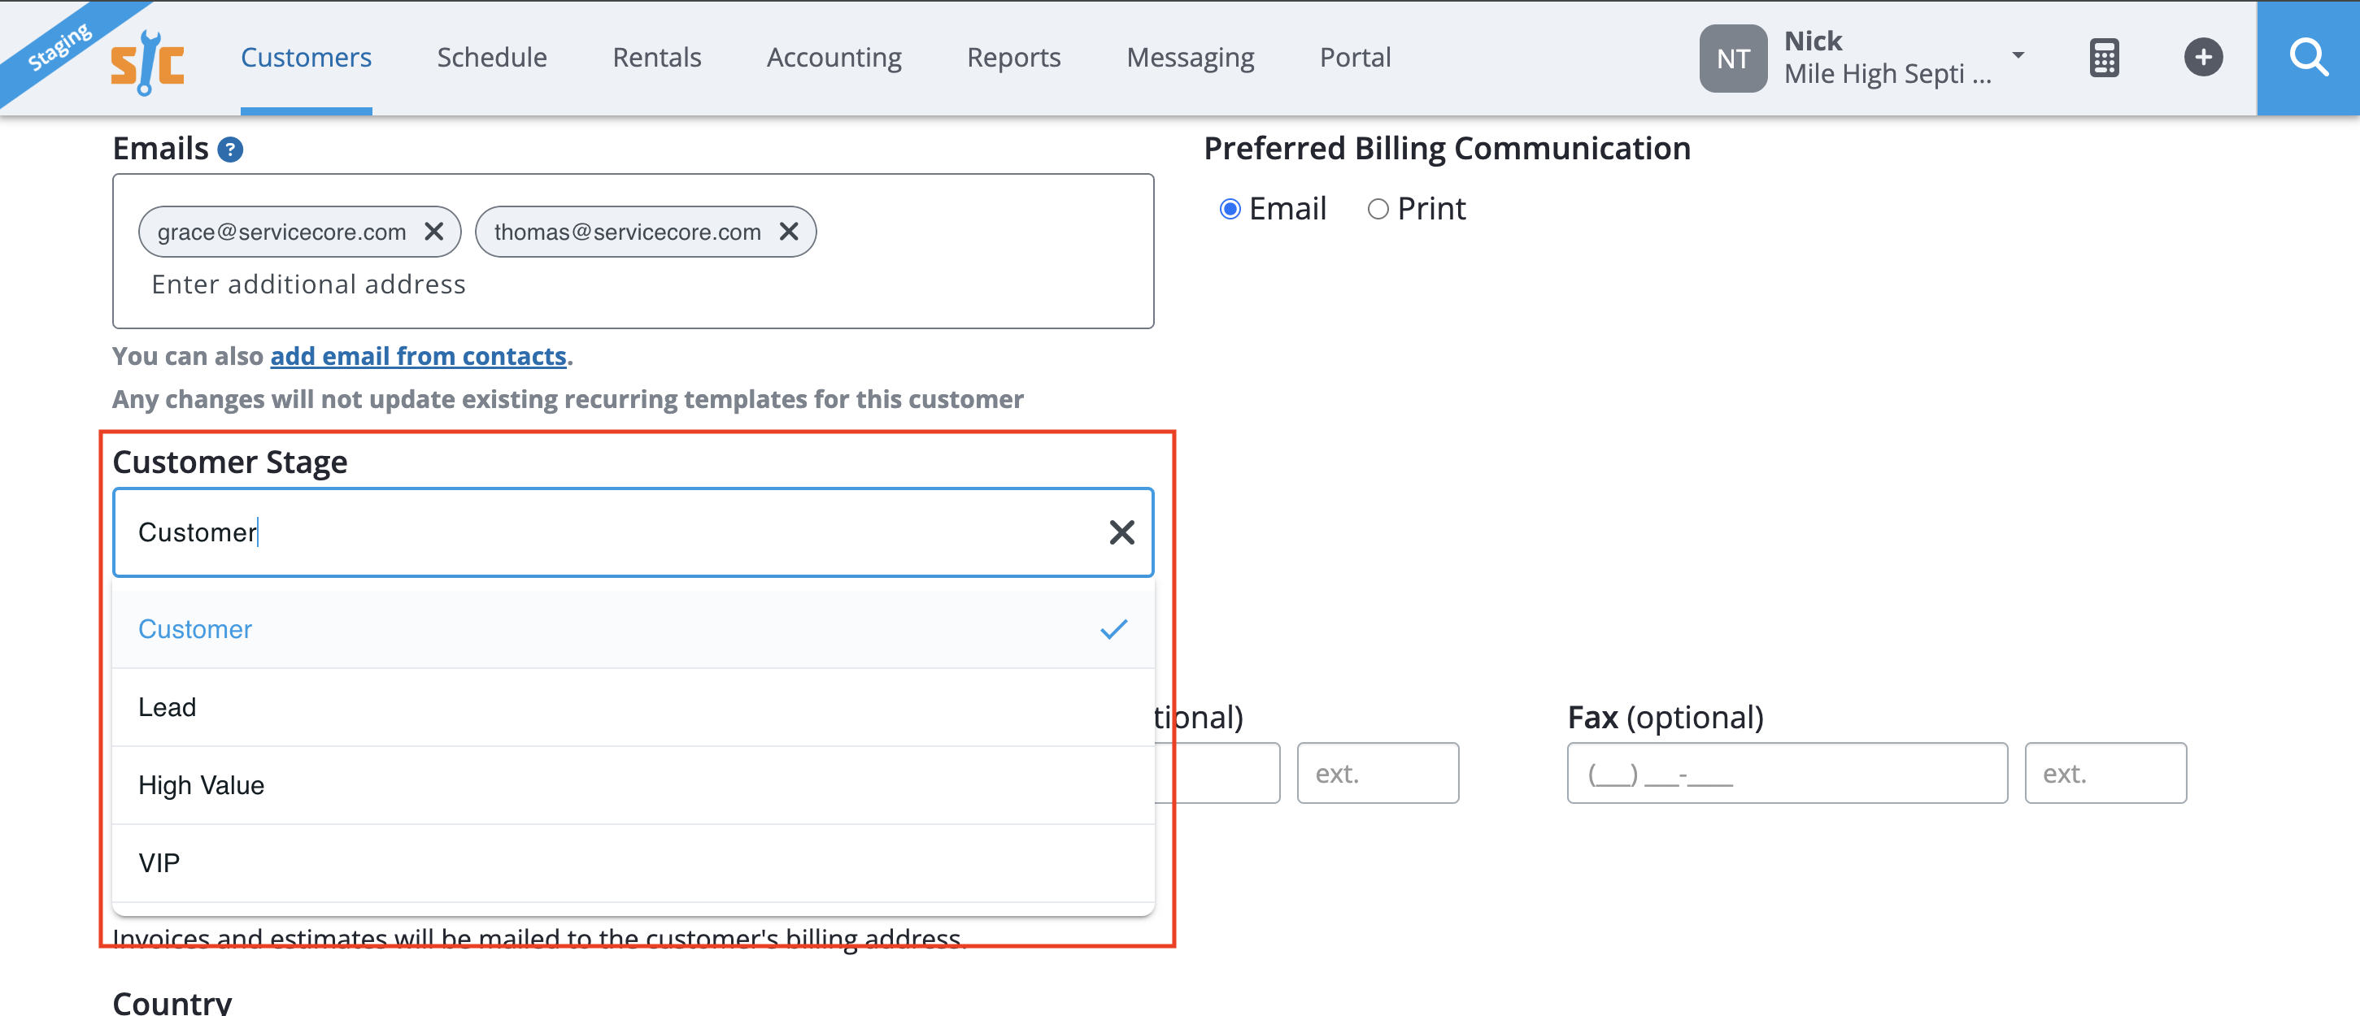
Task: Click the Enter additional address field
Action: point(308,284)
